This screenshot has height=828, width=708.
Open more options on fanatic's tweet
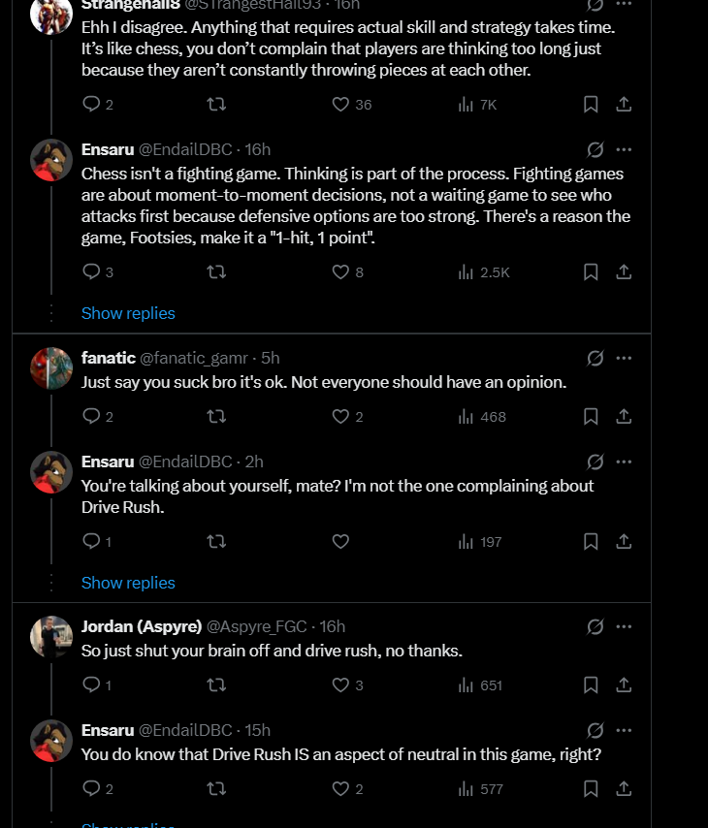pos(624,358)
